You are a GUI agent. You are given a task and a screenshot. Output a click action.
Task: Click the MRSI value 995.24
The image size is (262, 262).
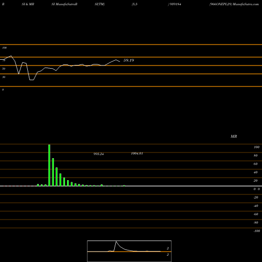99,154
